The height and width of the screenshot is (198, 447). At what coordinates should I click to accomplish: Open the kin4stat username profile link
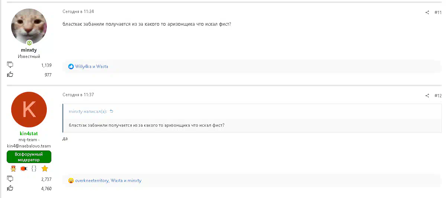29,134
